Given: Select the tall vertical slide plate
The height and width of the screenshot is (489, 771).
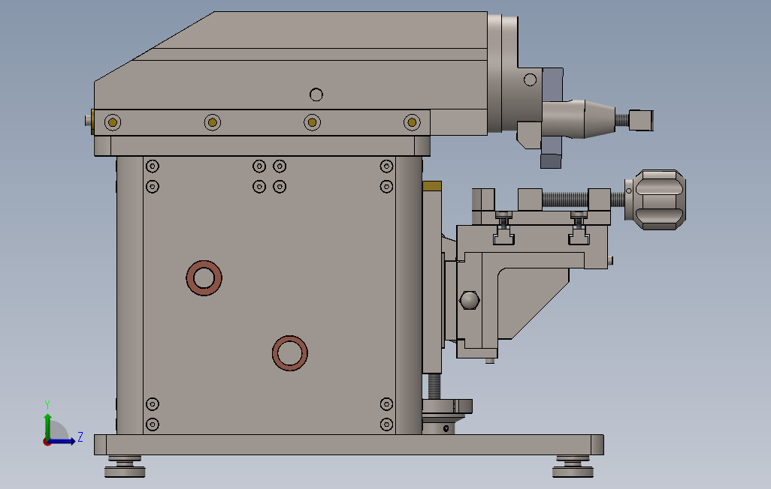Looking at the screenshot, I should [432, 282].
